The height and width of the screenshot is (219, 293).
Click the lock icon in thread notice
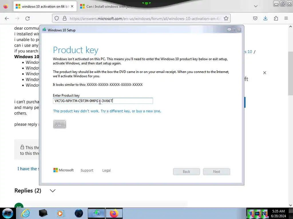22,147
